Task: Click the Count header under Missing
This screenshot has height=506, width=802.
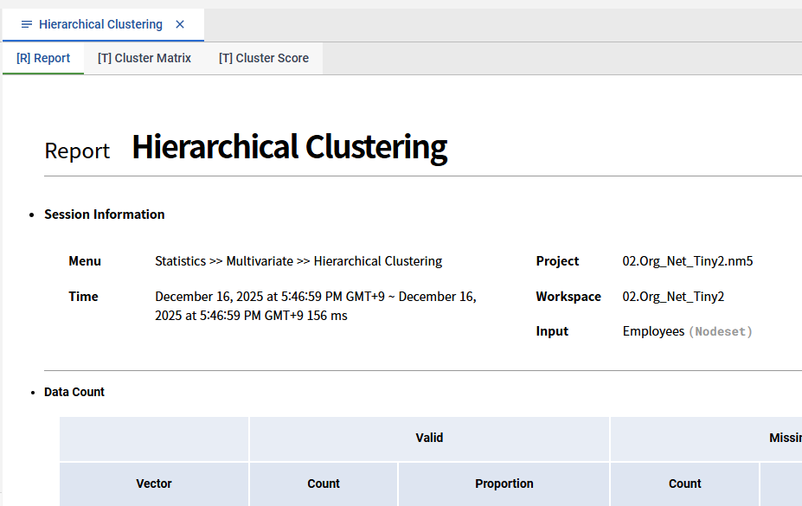Action: click(x=685, y=484)
